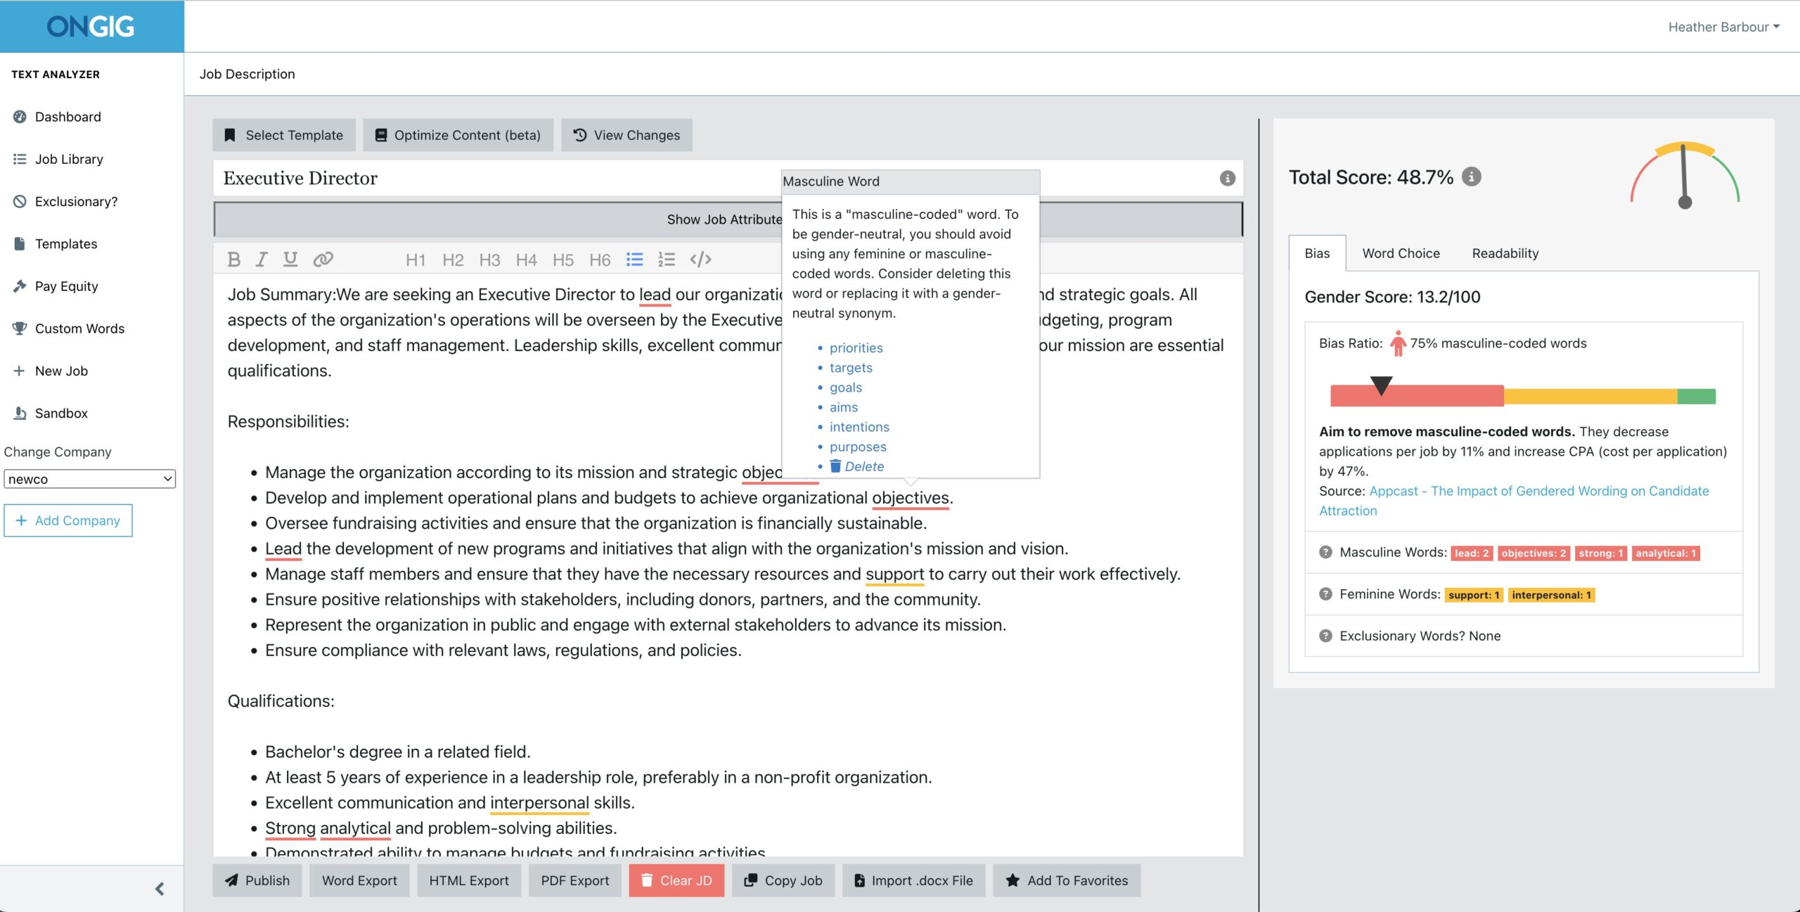This screenshot has height=912, width=1800.
Task: Replace with 'purposes' suggestion
Action: [x=858, y=447]
